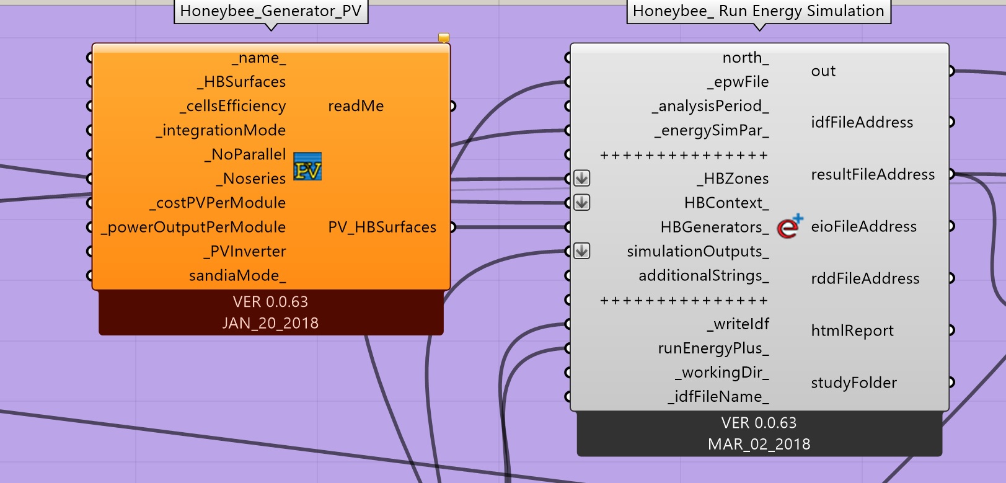Click the EnergyPlus e+ icon
Viewport: 1006px width, 483px height.
[790, 226]
